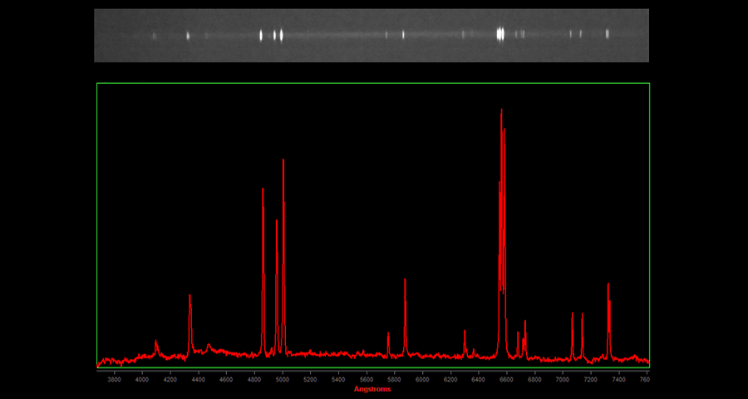The image size is (748, 399).
Task: Click the 5000 tick label on the axis
Action: 283,379
